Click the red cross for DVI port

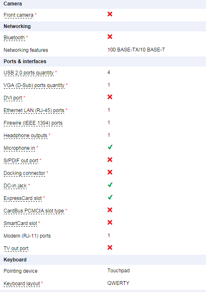click(110, 97)
